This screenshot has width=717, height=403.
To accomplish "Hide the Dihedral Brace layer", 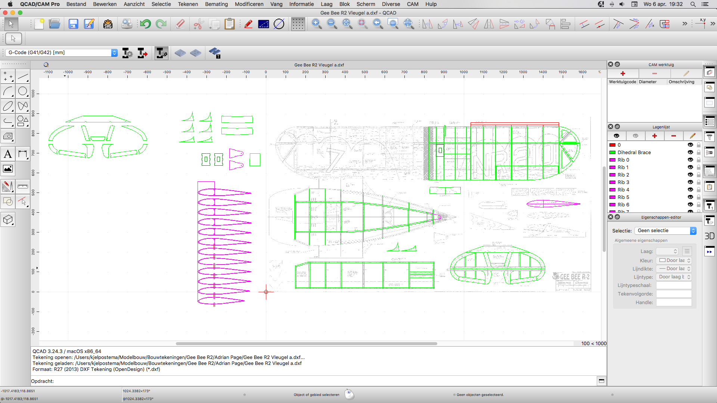I will (690, 152).
